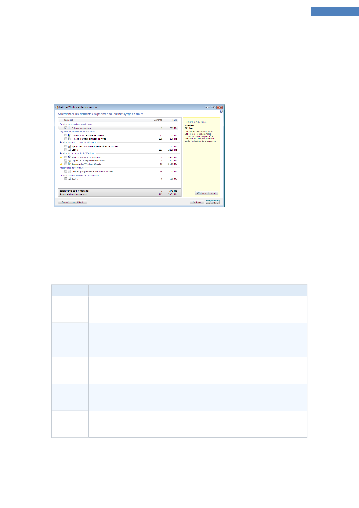Screen dimensions: 359x508
Task: Click the group header Fichiers temporaires de Windows
Action: coord(76,124)
